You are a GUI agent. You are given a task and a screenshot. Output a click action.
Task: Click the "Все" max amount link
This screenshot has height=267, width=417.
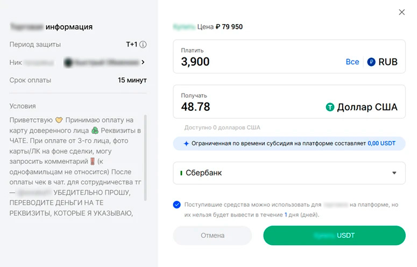352,62
